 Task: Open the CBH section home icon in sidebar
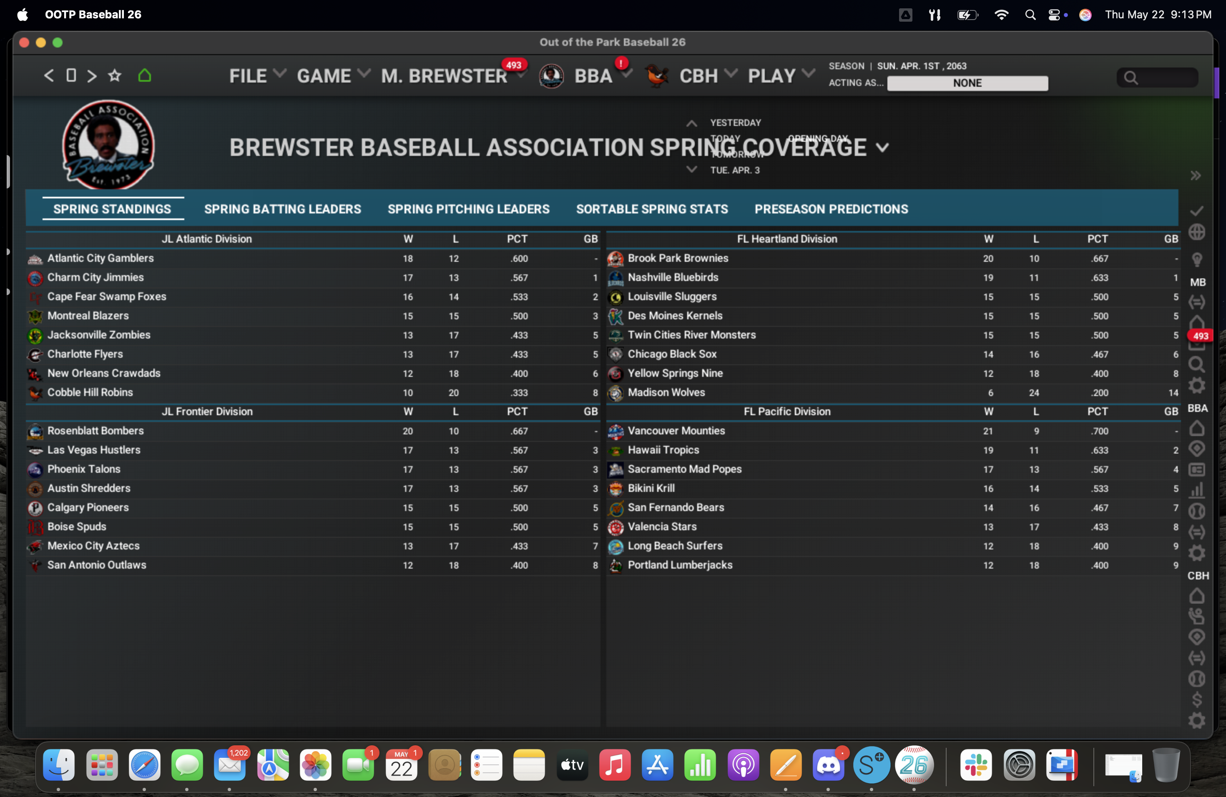(x=1197, y=596)
